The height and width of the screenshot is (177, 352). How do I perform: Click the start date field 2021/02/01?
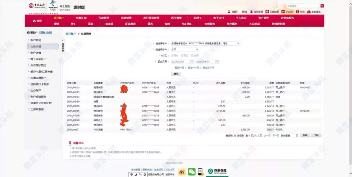(181, 62)
